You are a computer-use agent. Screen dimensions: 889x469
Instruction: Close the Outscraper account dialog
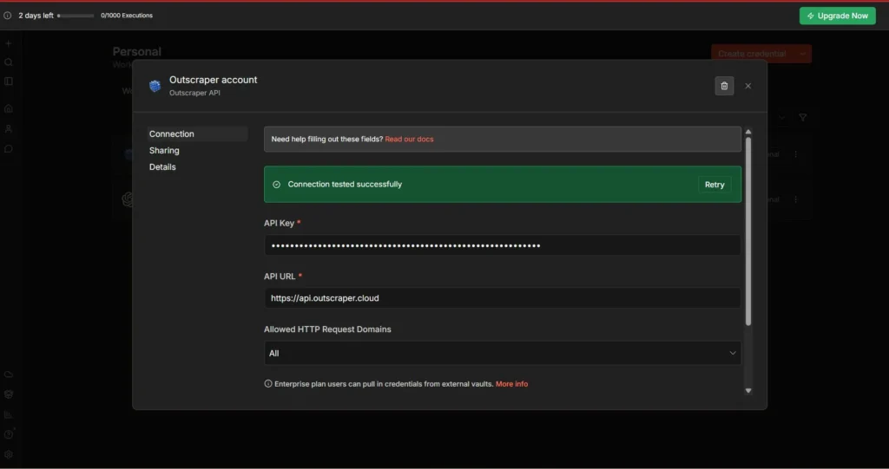click(747, 86)
